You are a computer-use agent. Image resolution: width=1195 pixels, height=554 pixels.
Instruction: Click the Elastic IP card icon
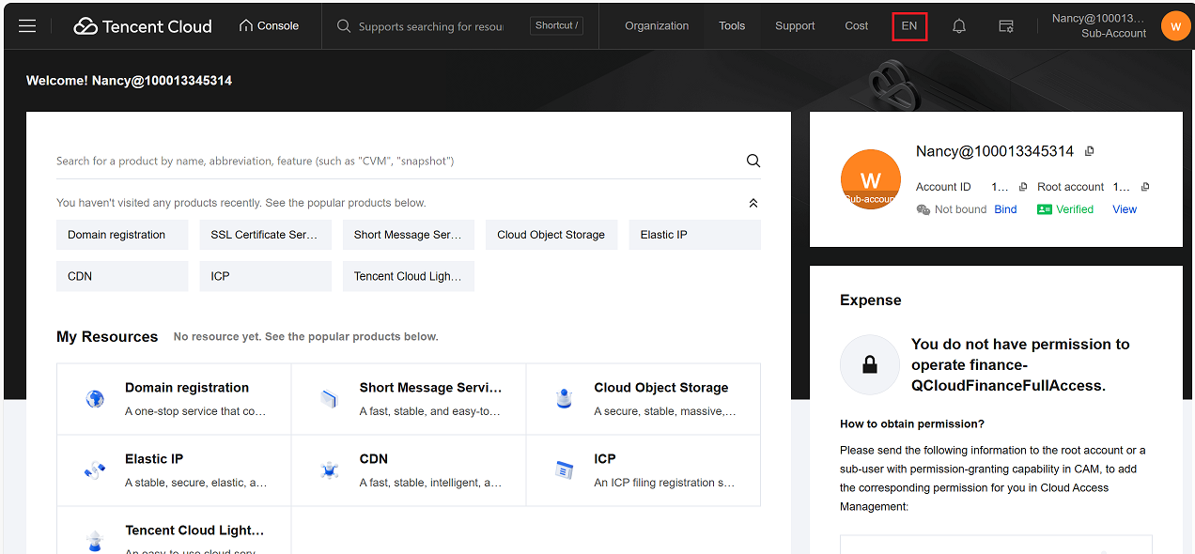[95, 470]
